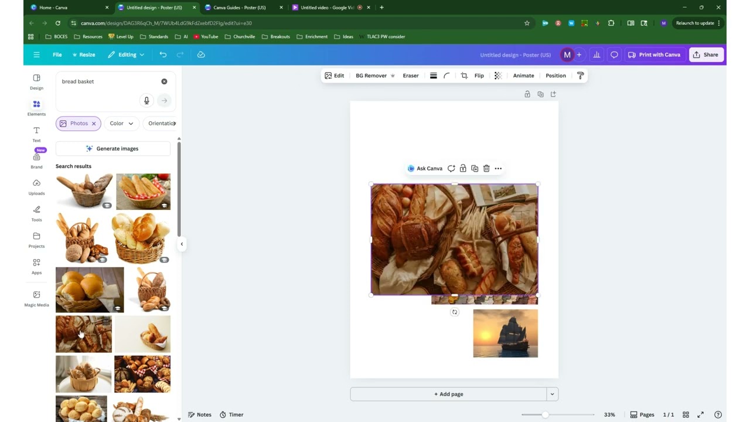Open the Elements panel in sidebar
Viewport: 750px width, 422px height.
click(36, 108)
